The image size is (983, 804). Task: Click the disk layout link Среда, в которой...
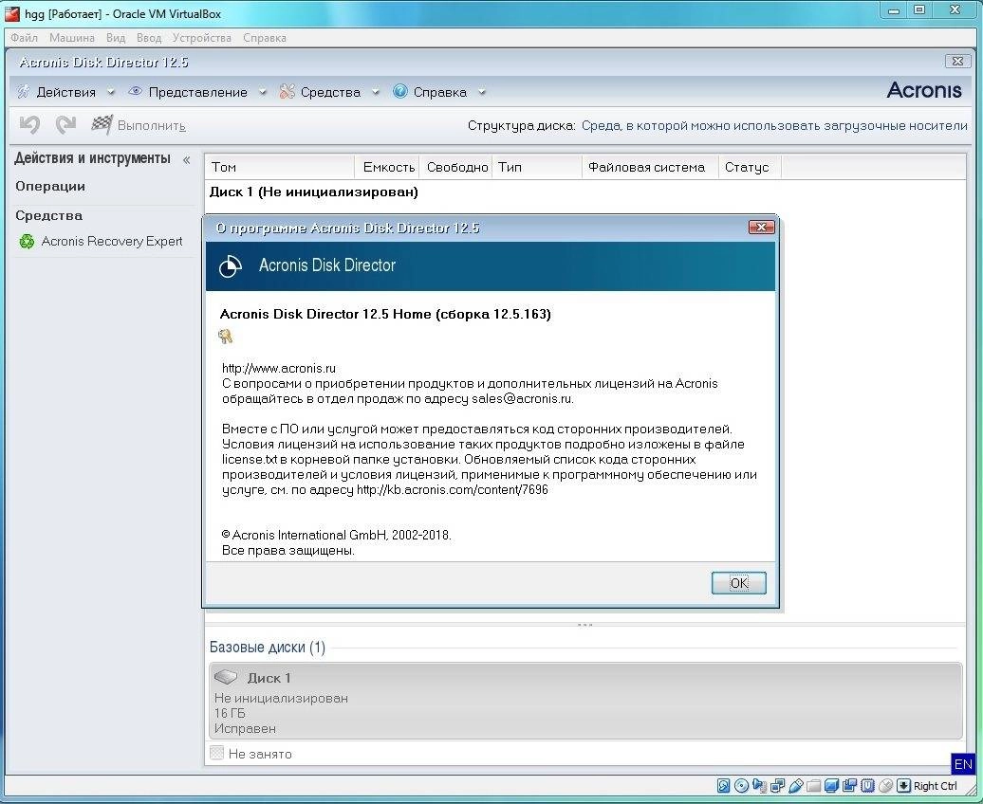(x=774, y=125)
